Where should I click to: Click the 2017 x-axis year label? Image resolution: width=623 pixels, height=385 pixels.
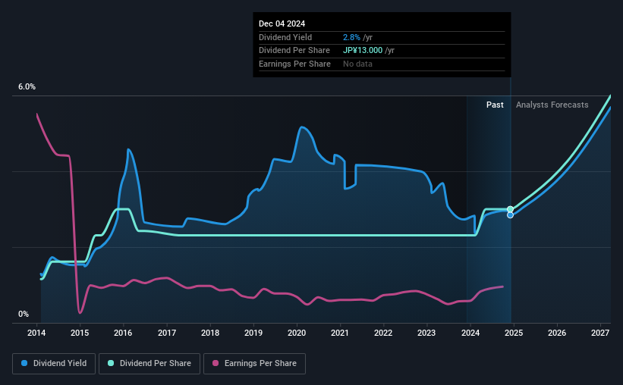coord(167,333)
